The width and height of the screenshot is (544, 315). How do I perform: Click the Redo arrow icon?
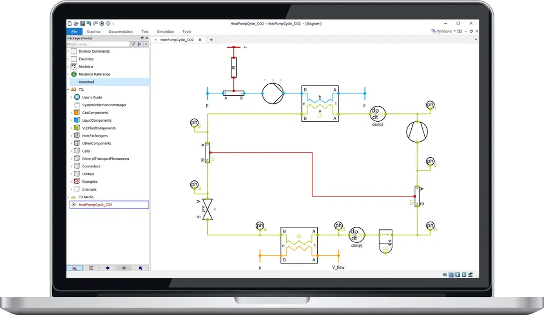[95, 23]
